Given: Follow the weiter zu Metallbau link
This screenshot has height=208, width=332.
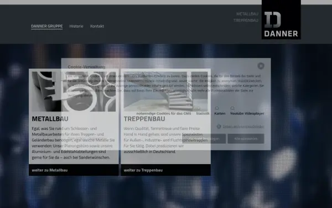Looking at the screenshot, I should [x=50, y=170].
